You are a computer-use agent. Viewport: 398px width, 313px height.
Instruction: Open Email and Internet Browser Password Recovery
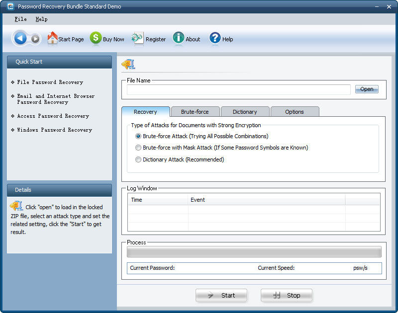[56, 99]
